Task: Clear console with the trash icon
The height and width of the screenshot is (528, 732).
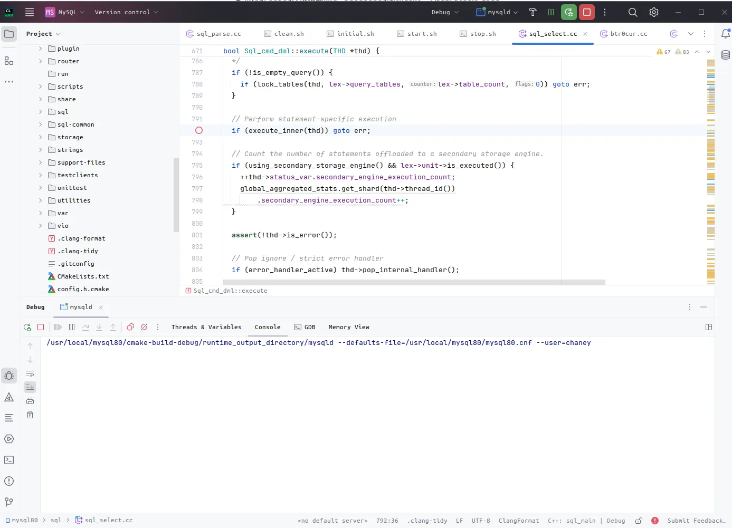Action: coord(30,415)
